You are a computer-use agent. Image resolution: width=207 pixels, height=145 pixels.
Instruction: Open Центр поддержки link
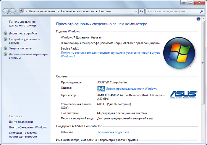pyautogui.click(x=21, y=122)
